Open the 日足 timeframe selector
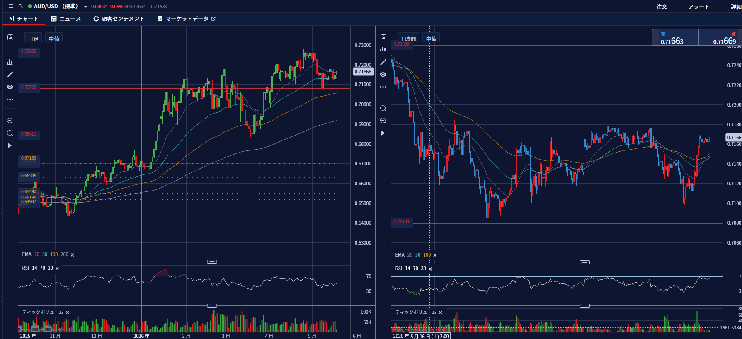Image resolution: width=742 pixels, height=339 pixels. coord(33,39)
